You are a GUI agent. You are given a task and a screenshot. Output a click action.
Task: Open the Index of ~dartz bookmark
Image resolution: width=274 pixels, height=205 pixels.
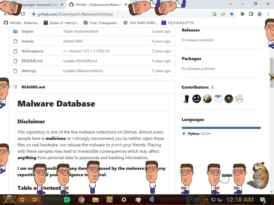62,23
